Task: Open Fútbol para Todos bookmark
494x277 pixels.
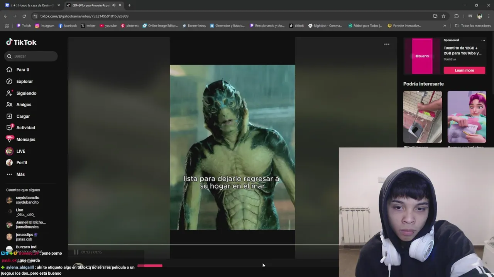Action: (365, 26)
